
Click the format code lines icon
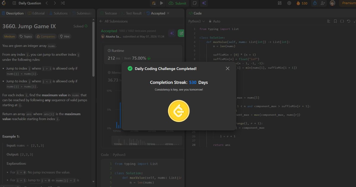[329, 21]
